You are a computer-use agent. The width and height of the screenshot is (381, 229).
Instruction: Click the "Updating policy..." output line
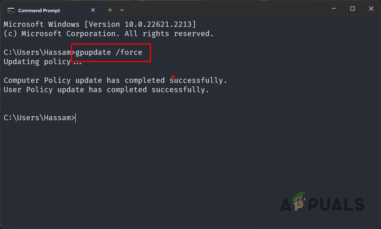click(42, 62)
